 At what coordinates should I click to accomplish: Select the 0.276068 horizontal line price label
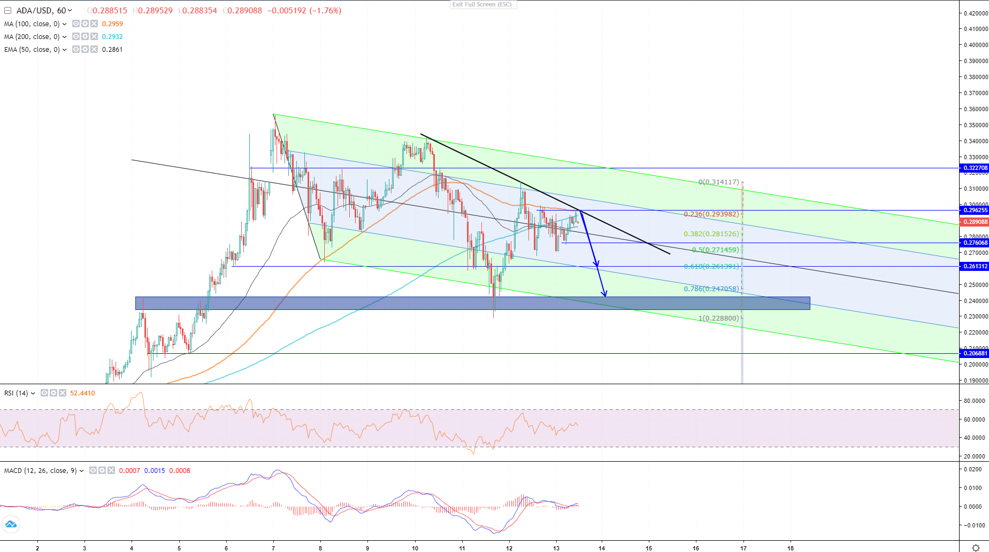975,243
